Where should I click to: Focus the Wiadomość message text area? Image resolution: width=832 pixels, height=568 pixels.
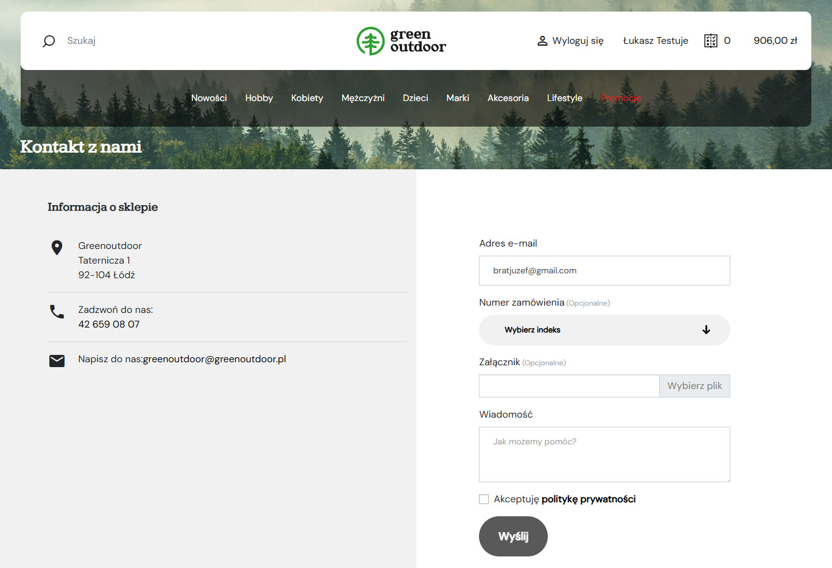point(604,454)
